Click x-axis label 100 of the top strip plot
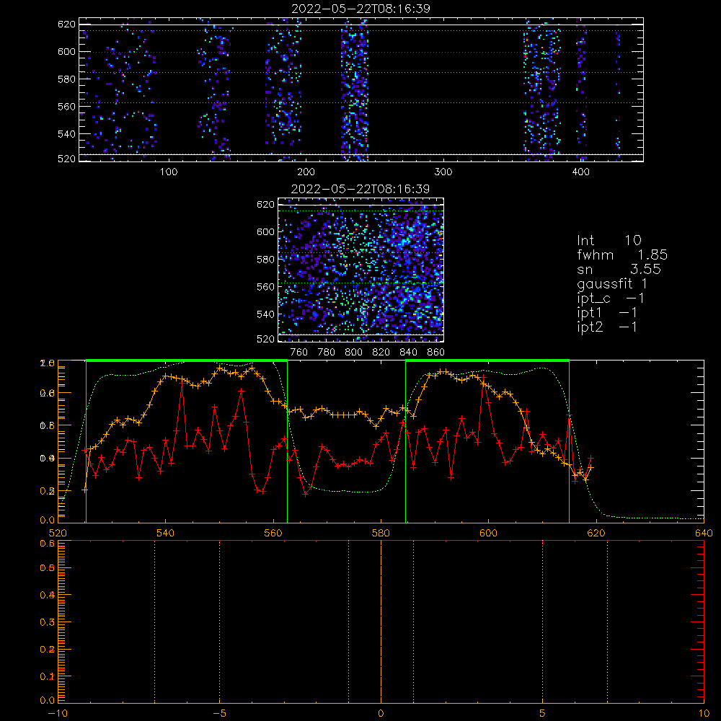Viewport: 721px width, 721px height. coord(169,172)
